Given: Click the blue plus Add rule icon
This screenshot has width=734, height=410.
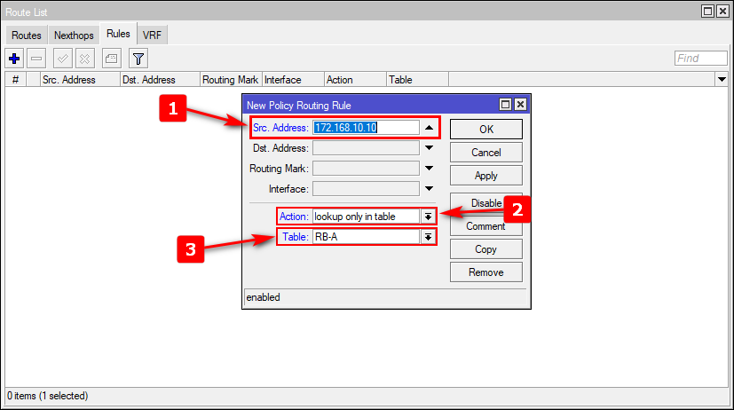Looking at the screenshot, I should click(14, 59).
